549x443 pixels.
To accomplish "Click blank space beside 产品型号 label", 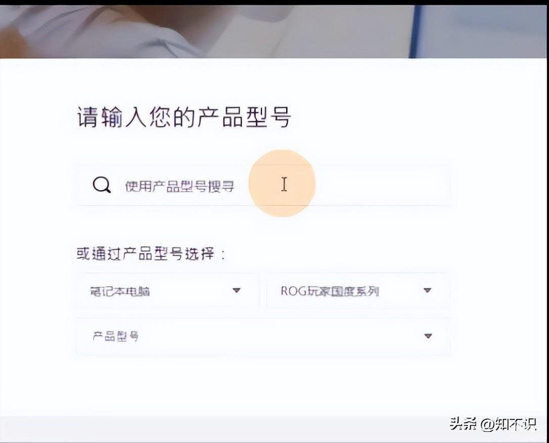I will pos(280,336).
